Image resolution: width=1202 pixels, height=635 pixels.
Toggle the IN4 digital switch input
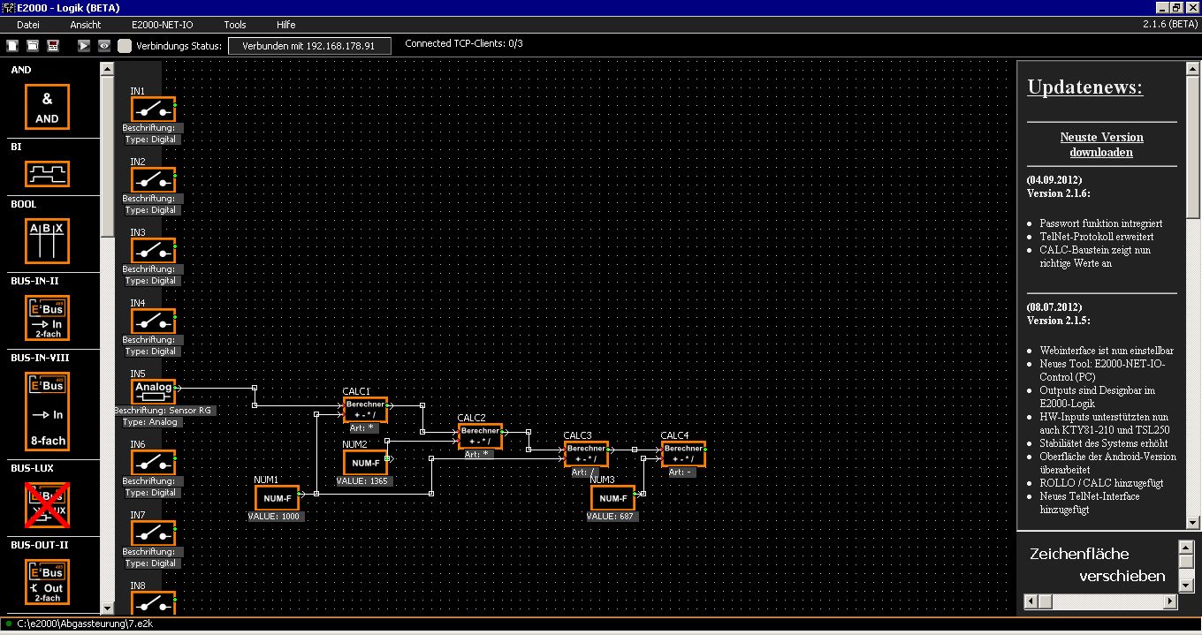(153, 321)
